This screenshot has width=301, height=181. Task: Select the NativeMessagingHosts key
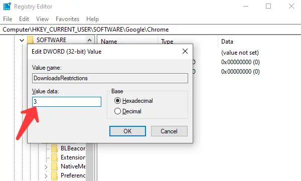[73, 166]
